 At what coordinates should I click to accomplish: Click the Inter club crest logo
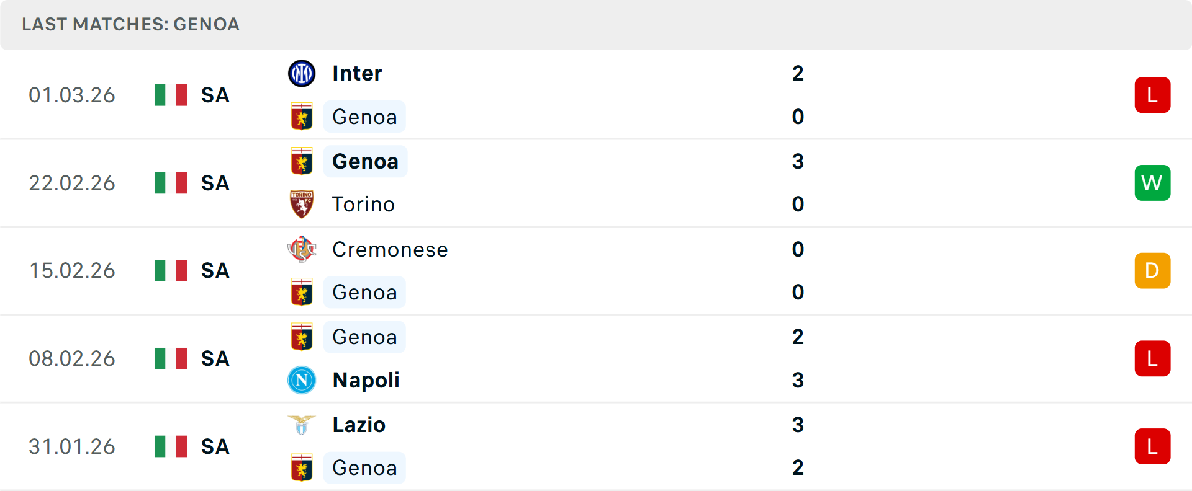(302, 73)
